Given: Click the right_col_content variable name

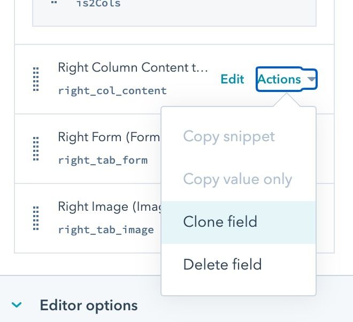Looking at the screenshot, I should click(x=112, y=90).
